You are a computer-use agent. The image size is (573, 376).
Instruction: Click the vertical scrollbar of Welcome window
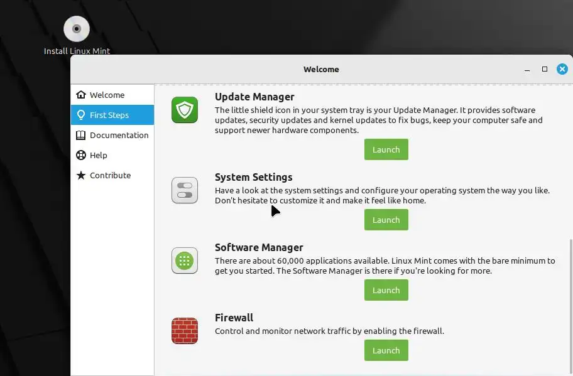(x=570, y=307)
